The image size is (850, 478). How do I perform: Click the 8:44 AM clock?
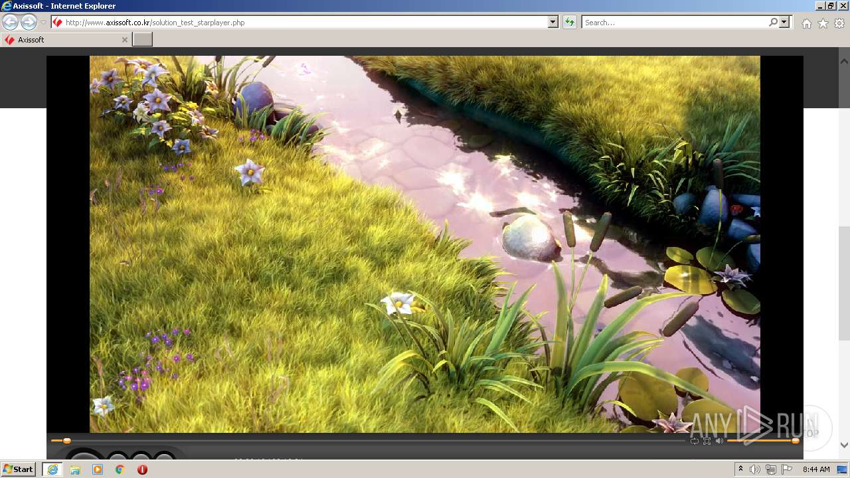(816, 469)
